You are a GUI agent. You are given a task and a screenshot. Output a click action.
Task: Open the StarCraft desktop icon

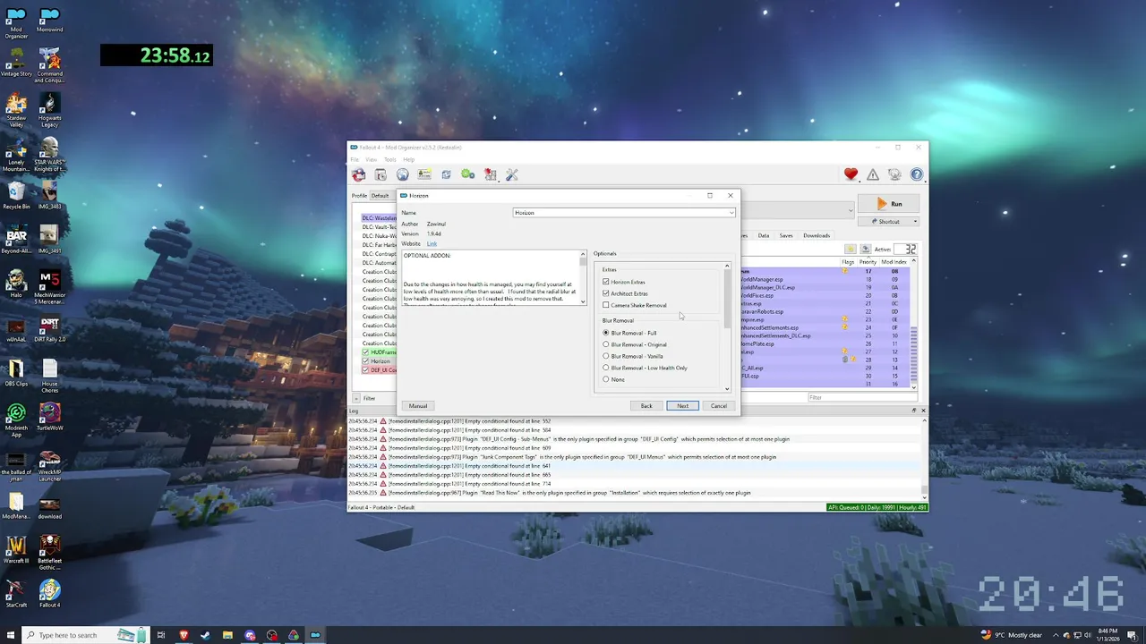tap(16, 594)
